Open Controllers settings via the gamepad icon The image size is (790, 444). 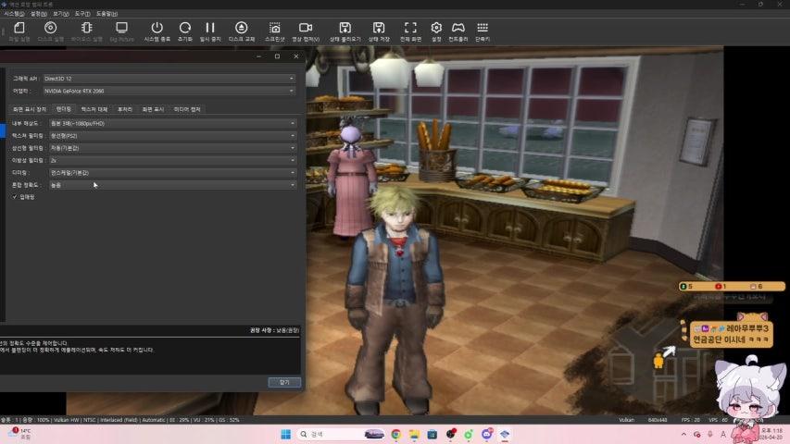(x=458, y=29)
